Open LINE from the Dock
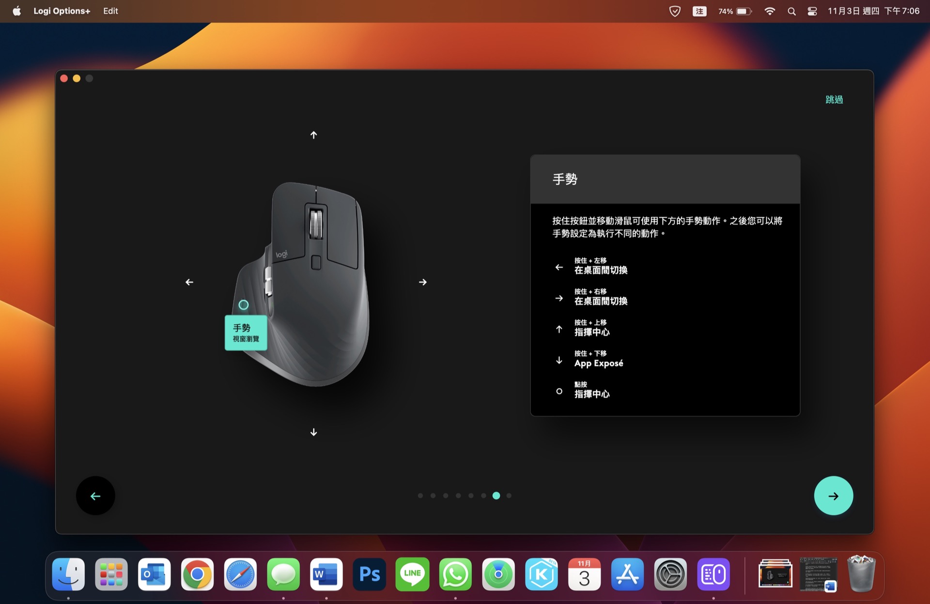The width and height of the screenshot is (930, 604). click(412, 574)
